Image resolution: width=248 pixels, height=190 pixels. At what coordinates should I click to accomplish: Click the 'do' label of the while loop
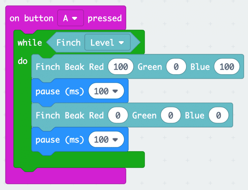coord(22,61)
